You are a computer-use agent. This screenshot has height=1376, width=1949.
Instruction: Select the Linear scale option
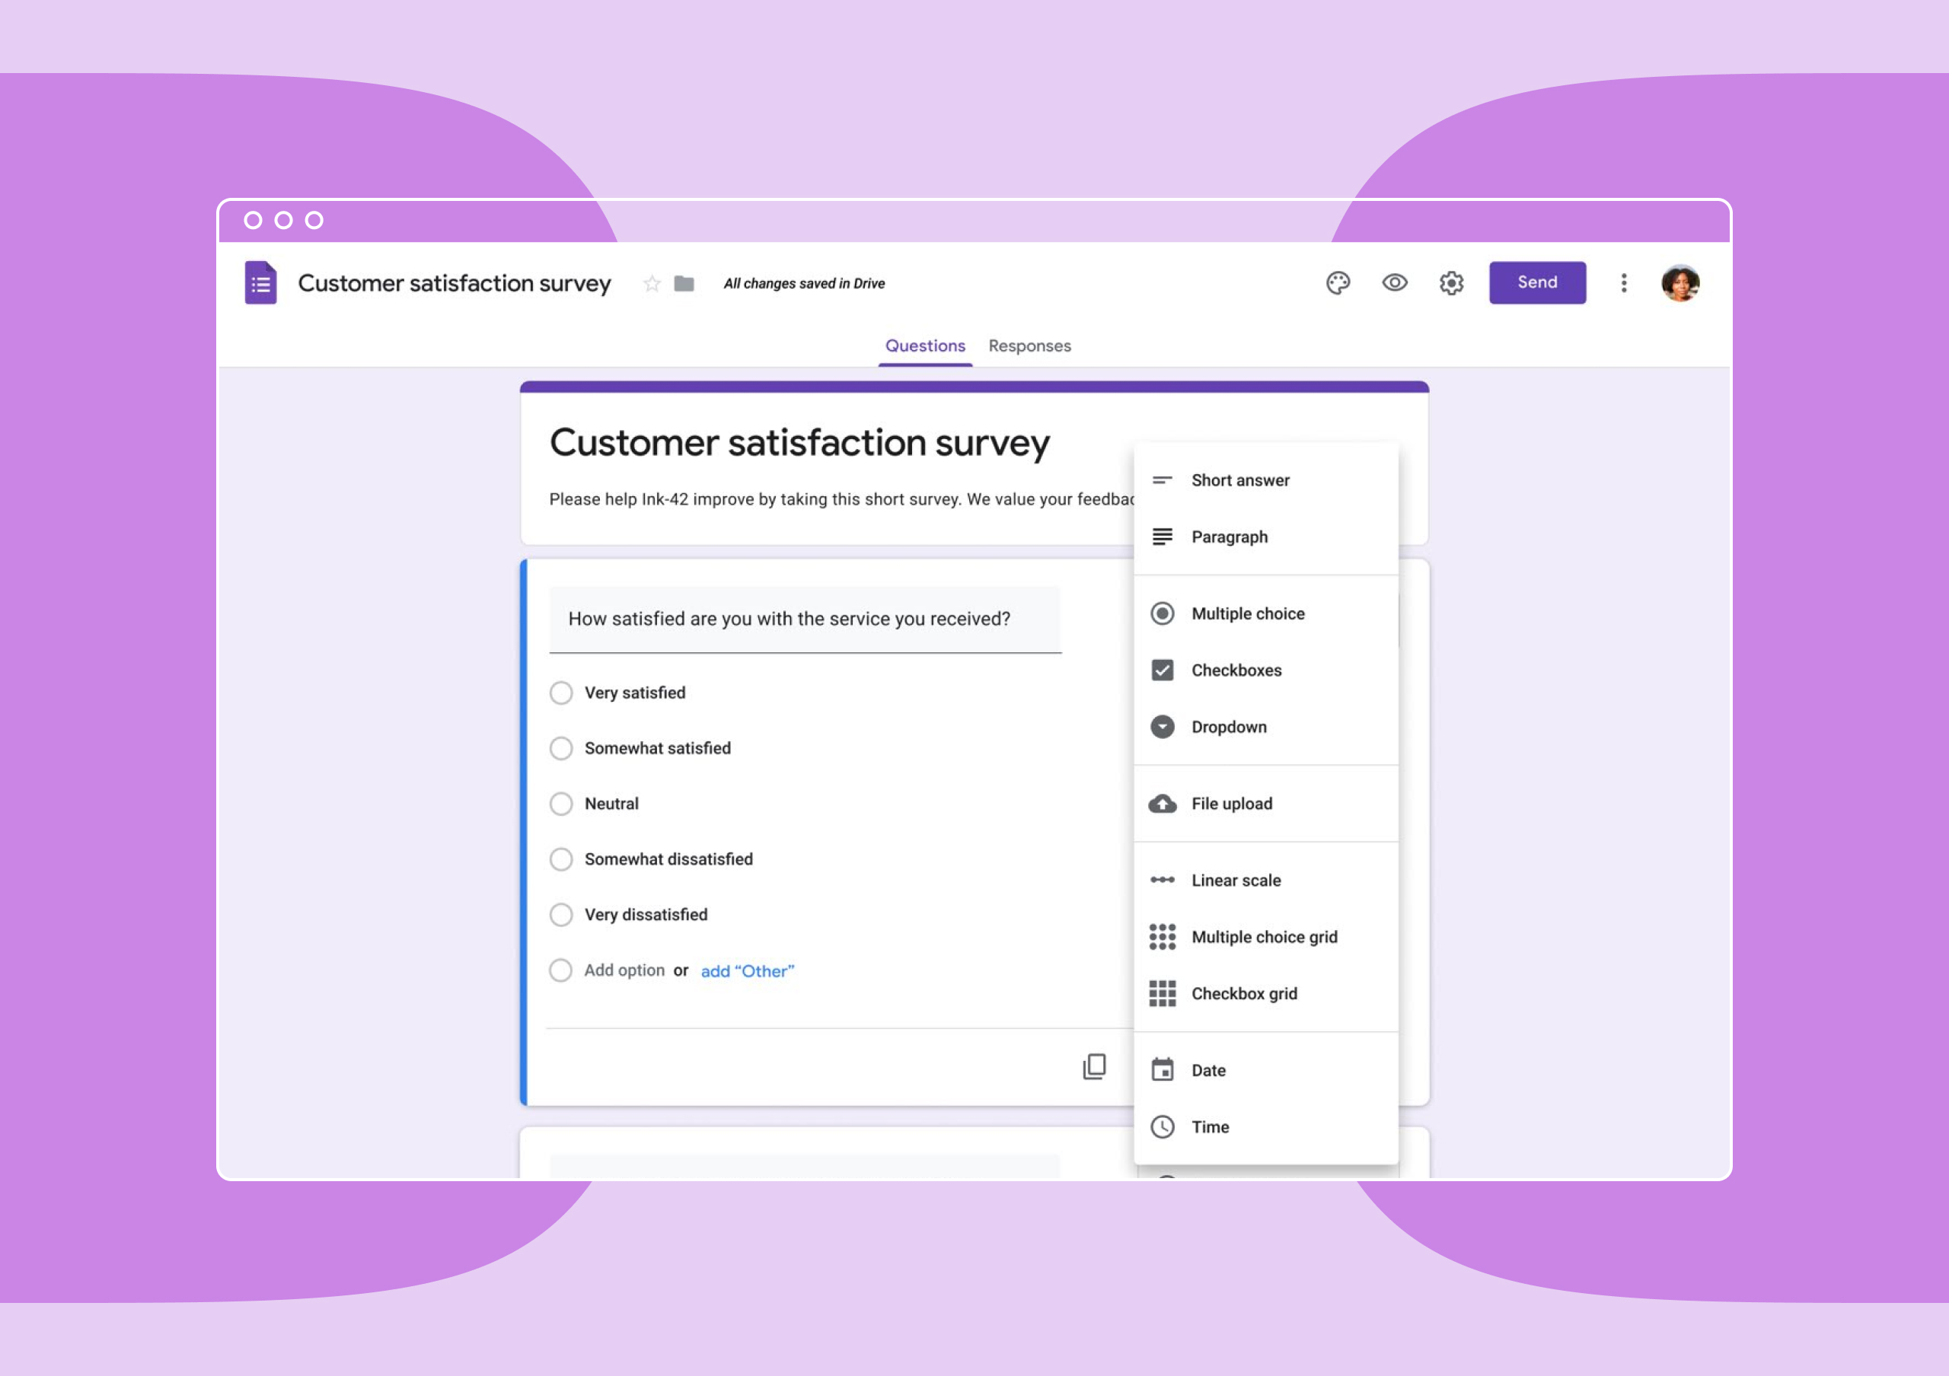point(1236,880)
